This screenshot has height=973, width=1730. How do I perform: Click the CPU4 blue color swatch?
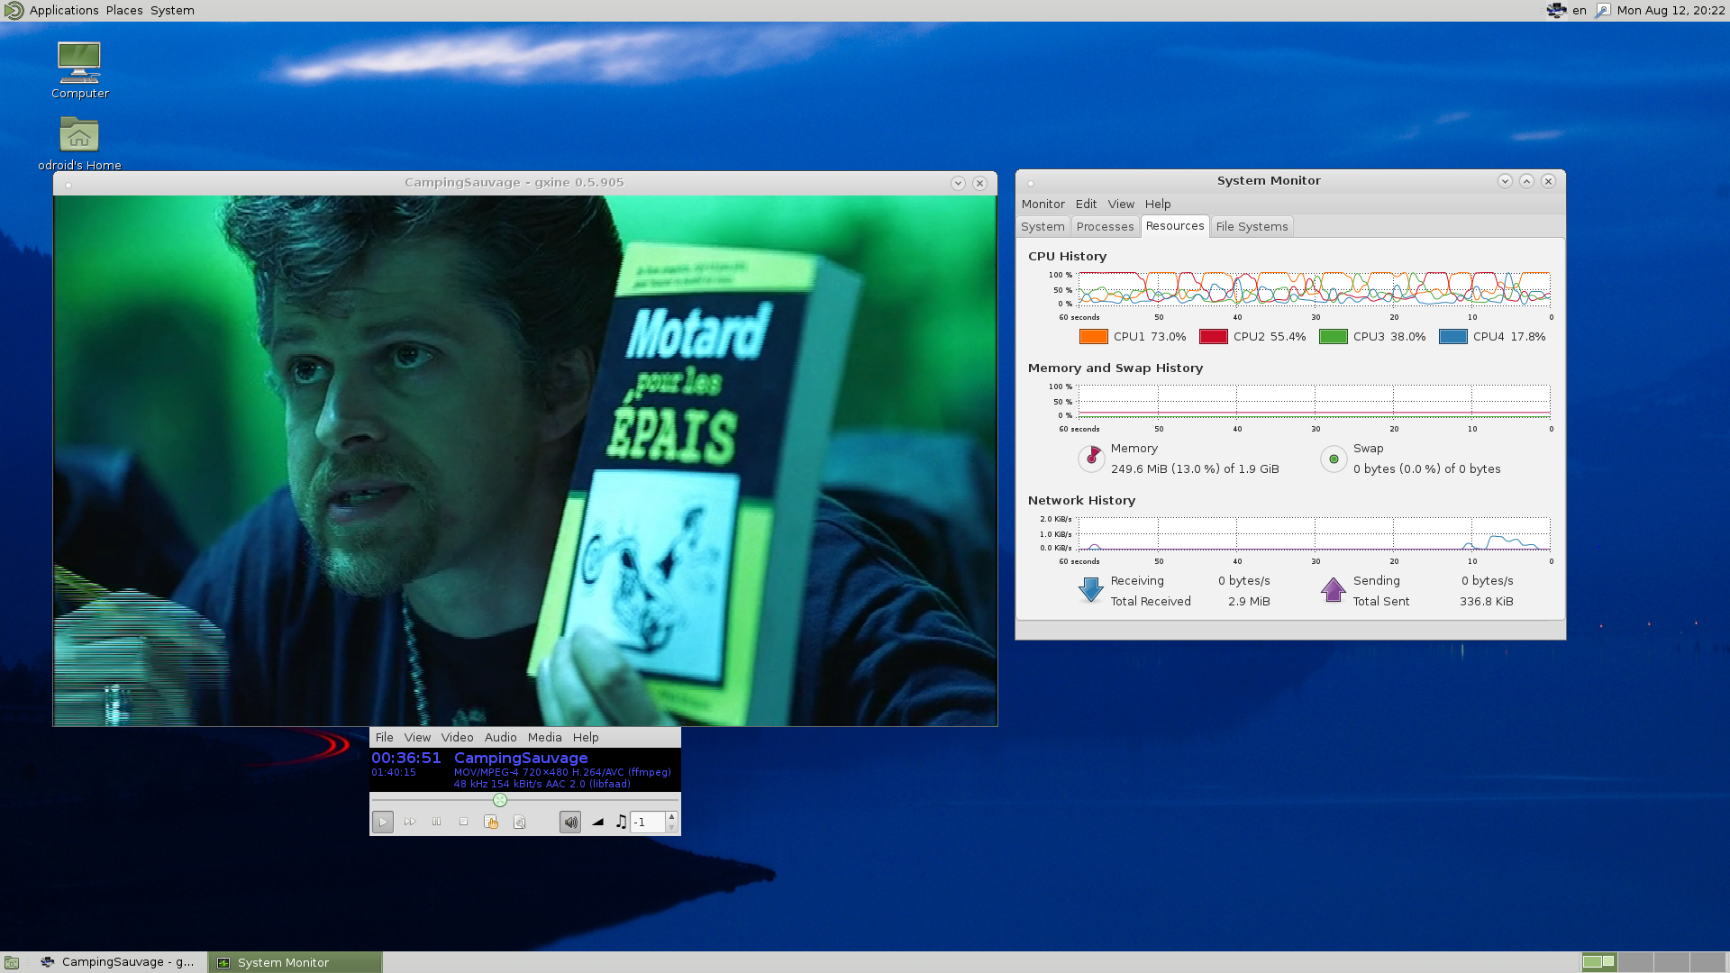coord(1452,337)
